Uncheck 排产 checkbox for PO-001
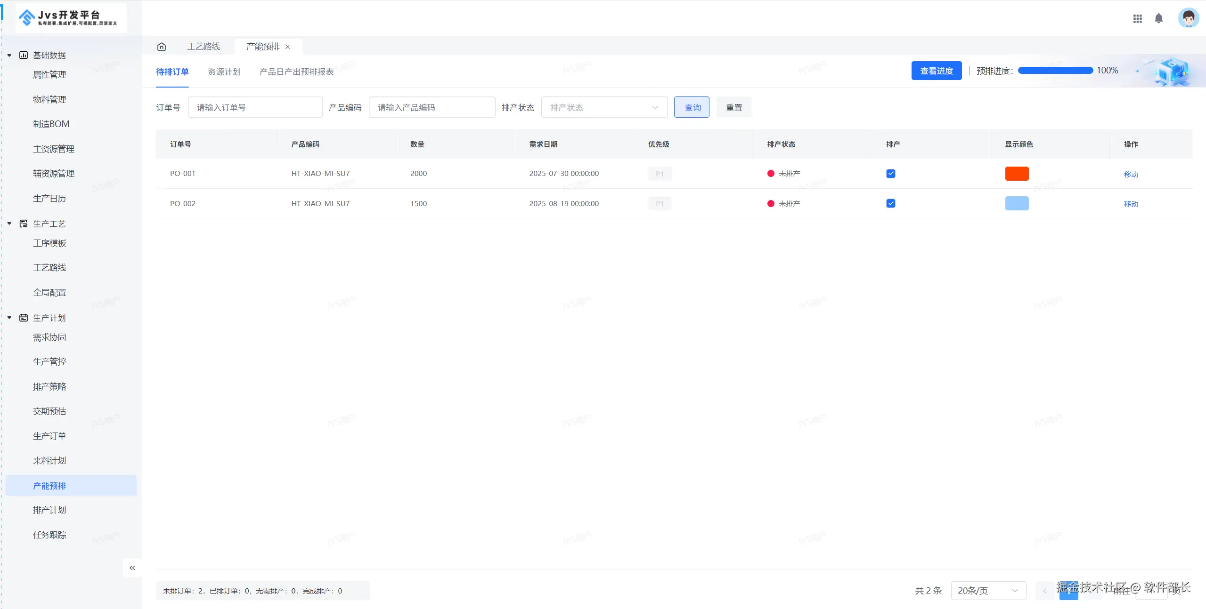Viewport: 1206px width, 609px height. [890, 174]
